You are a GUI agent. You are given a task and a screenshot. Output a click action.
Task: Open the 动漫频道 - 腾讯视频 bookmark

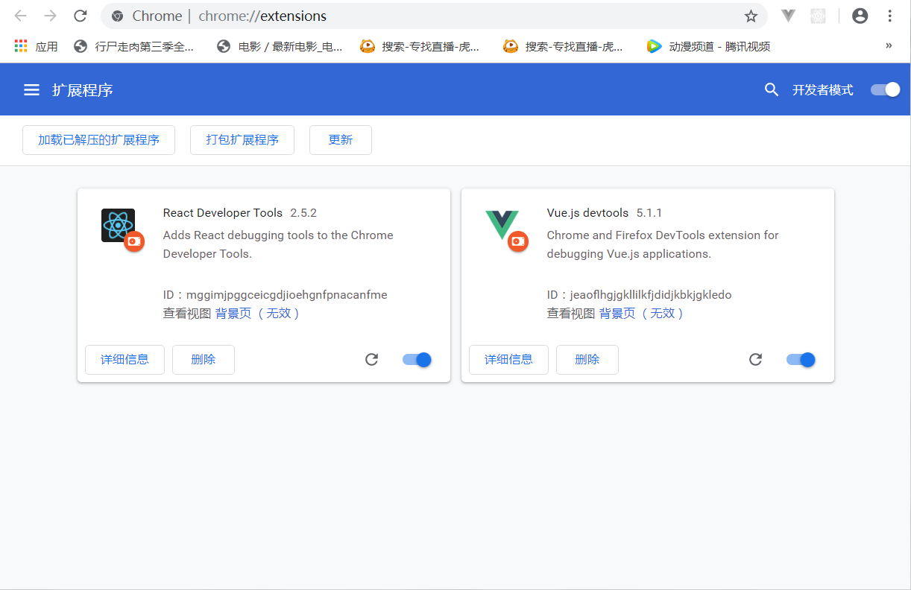coord(708,46)
